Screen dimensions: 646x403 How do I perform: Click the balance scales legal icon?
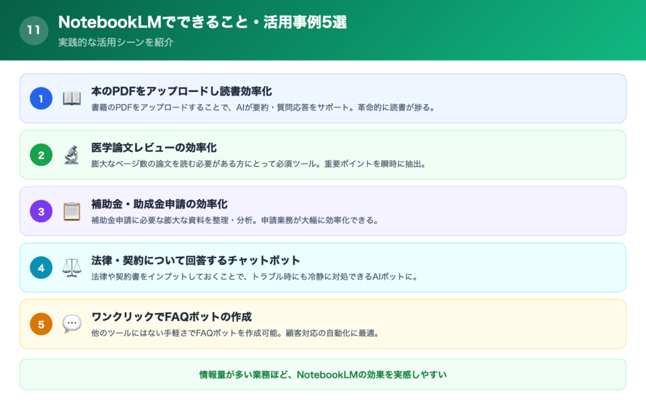click(71, 268)
